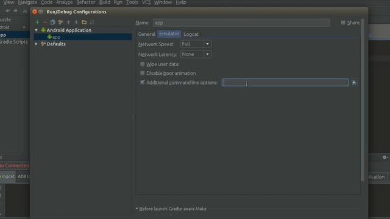Viewport: 390px width, 219px height.
Task: Uncheck Additional command line options checkbox
Action: point(142,82)
